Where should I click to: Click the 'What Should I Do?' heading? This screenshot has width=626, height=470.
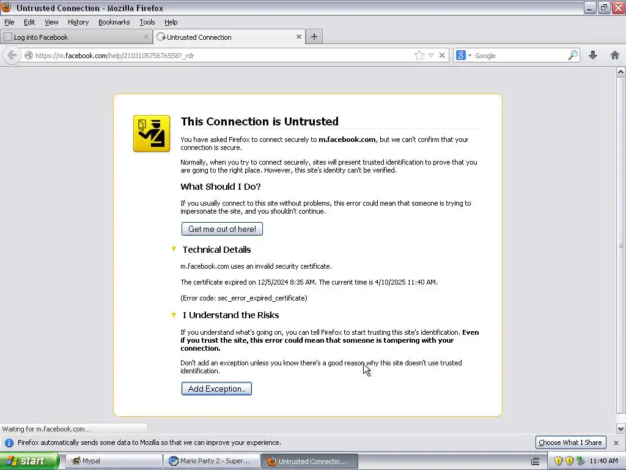coord(220,187)
